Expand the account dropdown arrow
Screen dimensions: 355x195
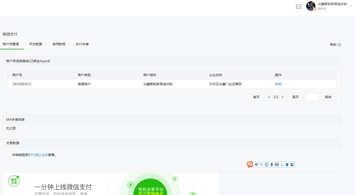tap(351, 6)
